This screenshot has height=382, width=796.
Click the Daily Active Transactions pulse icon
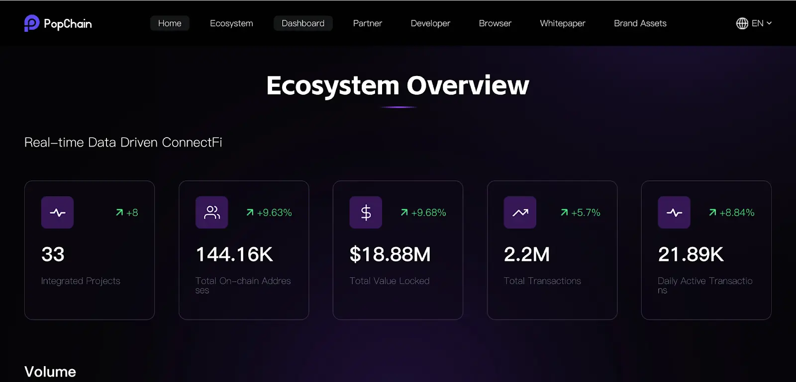click(x=674, y=213)
